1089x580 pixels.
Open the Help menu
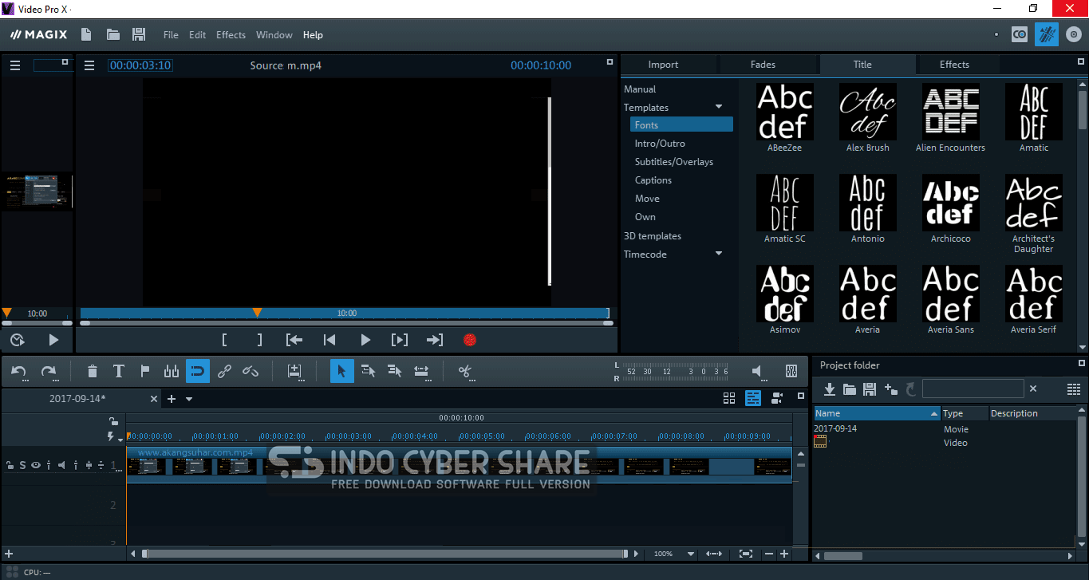(x=313, y=34)
